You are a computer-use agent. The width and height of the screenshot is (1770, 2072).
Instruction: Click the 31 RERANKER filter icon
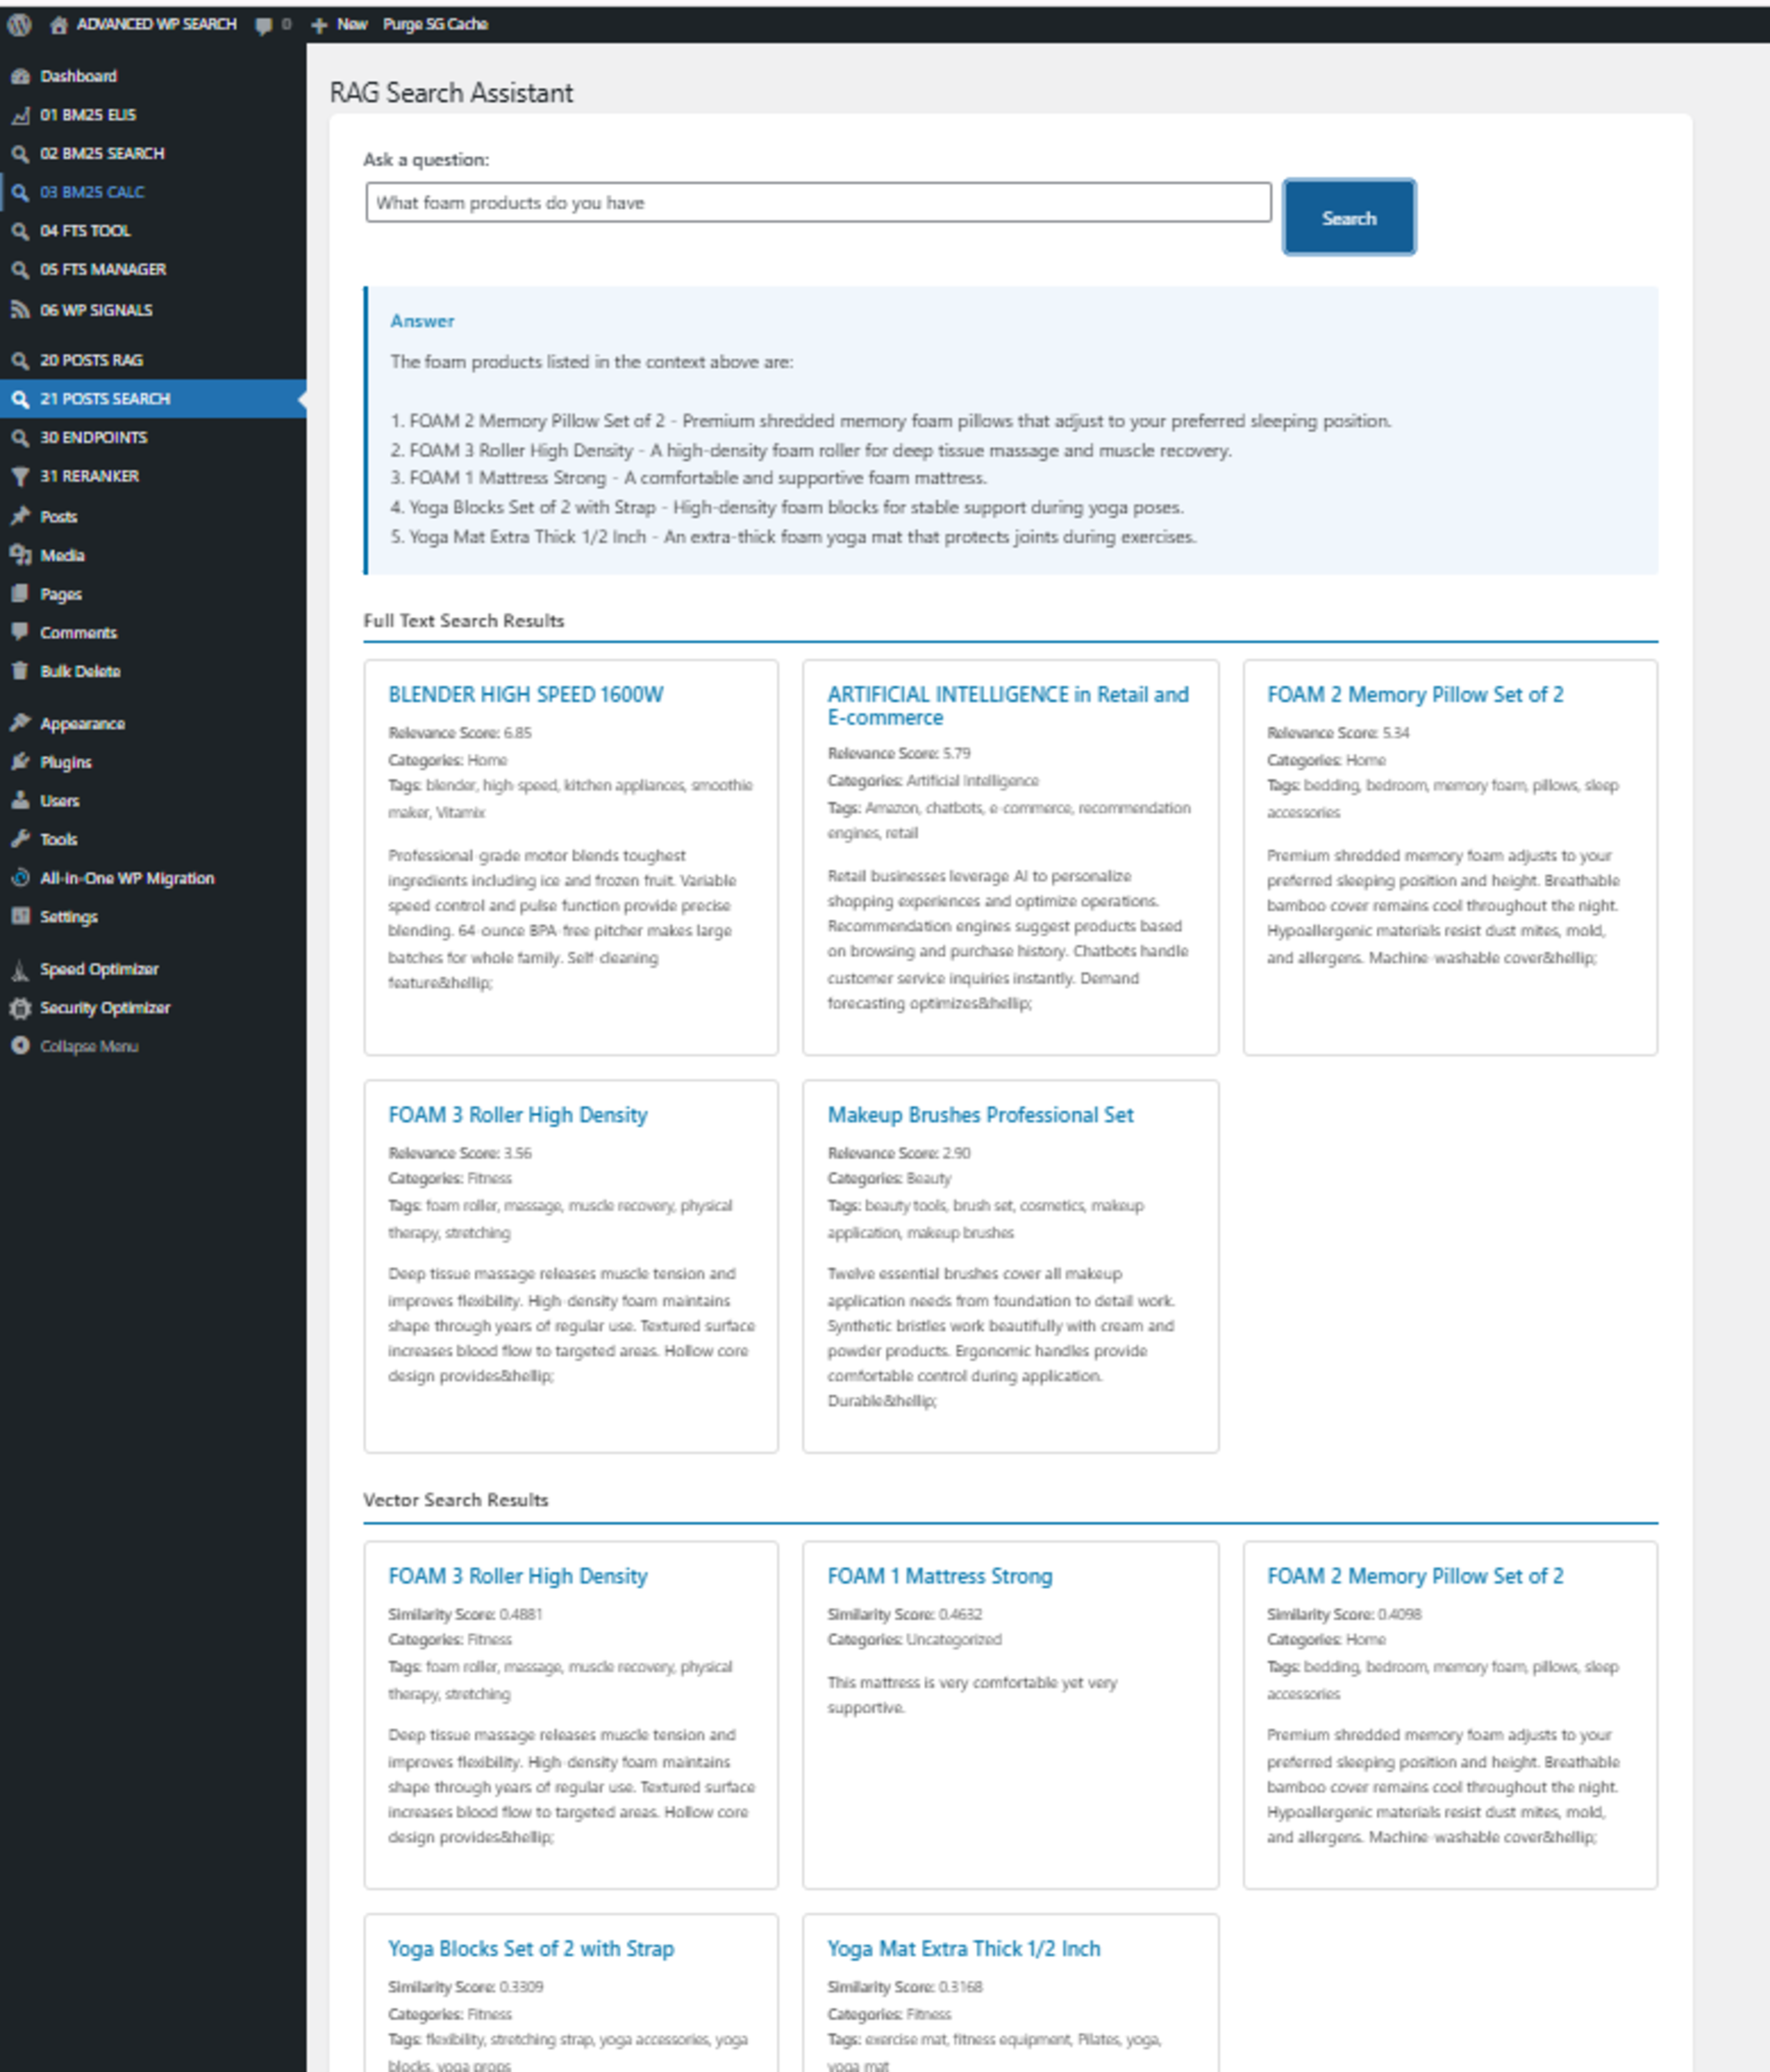20,476
